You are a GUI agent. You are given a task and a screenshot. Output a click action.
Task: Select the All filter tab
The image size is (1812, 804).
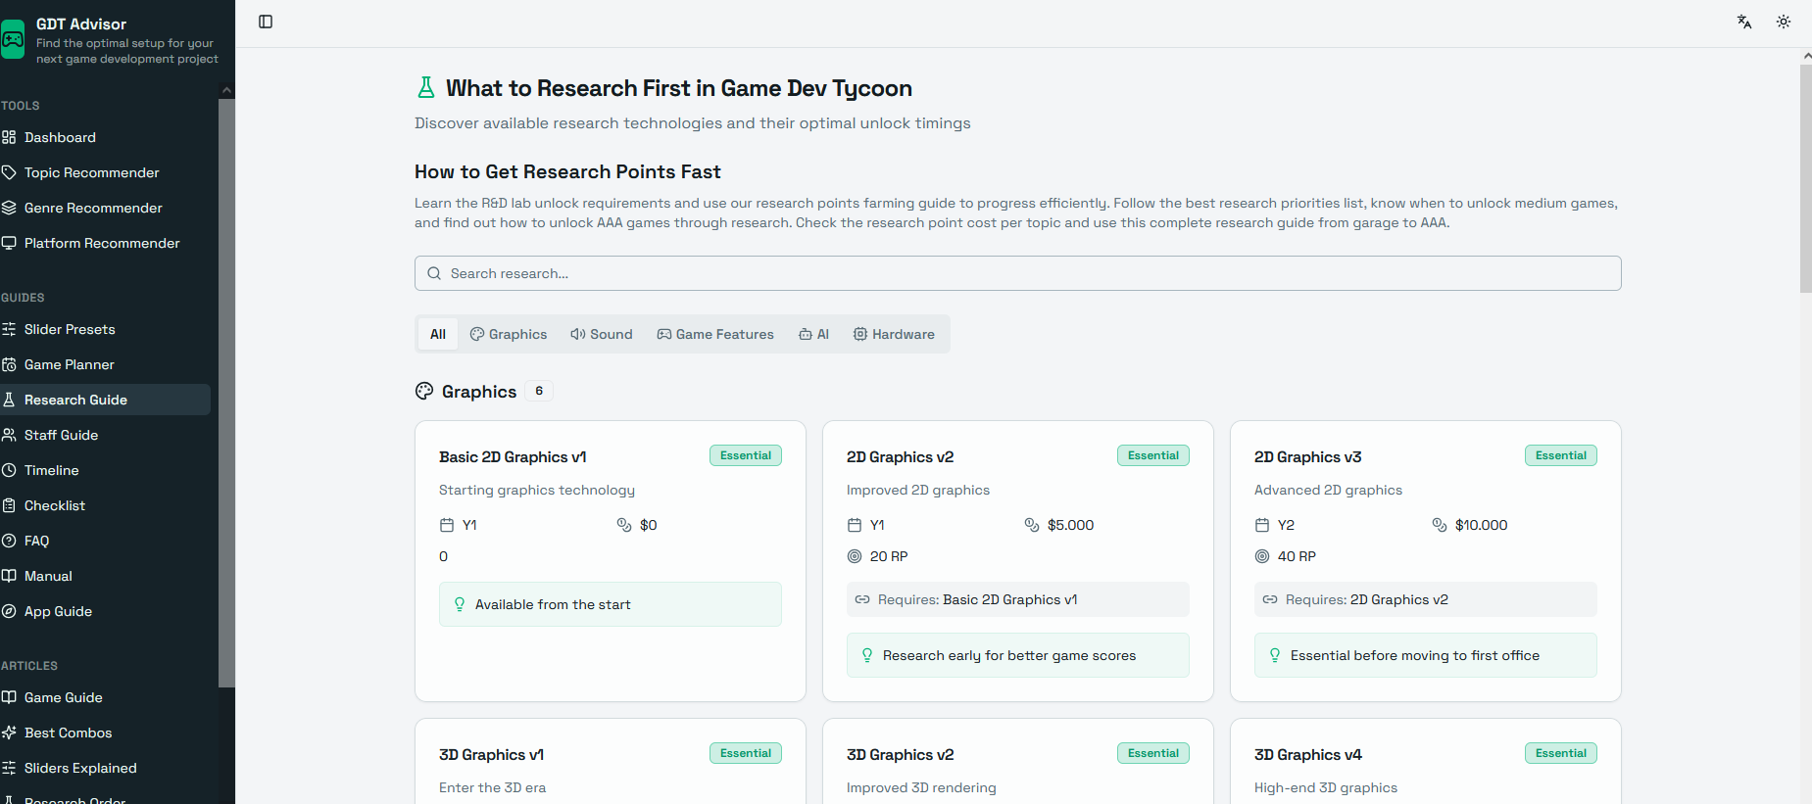tap(438, 334)
